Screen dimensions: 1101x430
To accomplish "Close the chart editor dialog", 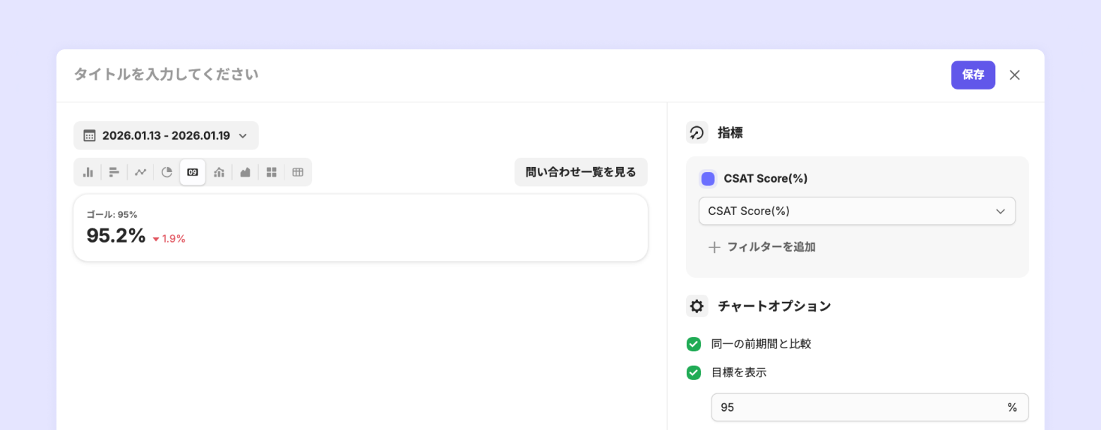I will [x=1014, y=75].
